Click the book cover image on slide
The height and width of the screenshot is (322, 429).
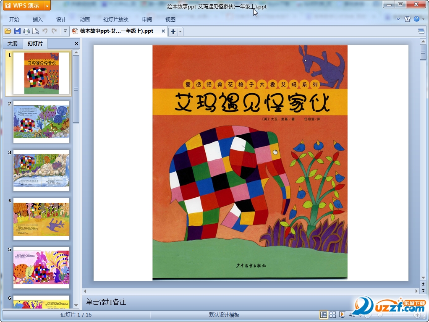(250, 162)
